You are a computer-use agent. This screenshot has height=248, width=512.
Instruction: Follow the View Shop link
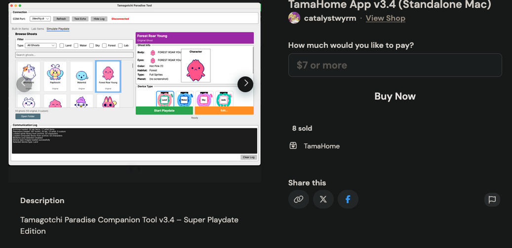[x=385, y=18]
